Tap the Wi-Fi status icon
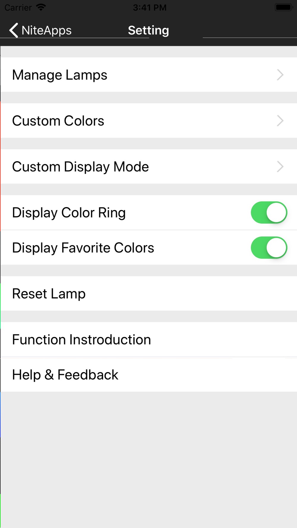Image resolution: width=297 pixels, height=528 pixels. (x=41, y=7)
